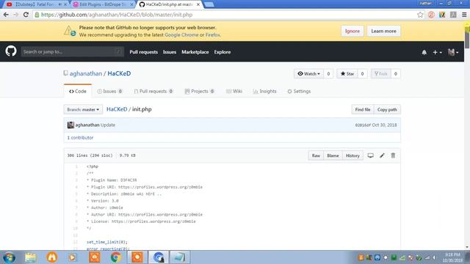Click the Copy path button

click(x=387, y=109)
